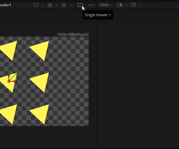
Task: Click the Render1 viewer title label
Action: [5, 5]
